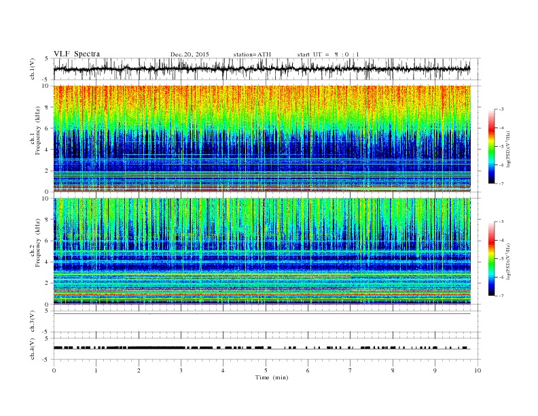Select the upper "log(PSD)(V²/Hz)" colorbar label
This screenshot has height=416, width=538.
pos(508,149)
